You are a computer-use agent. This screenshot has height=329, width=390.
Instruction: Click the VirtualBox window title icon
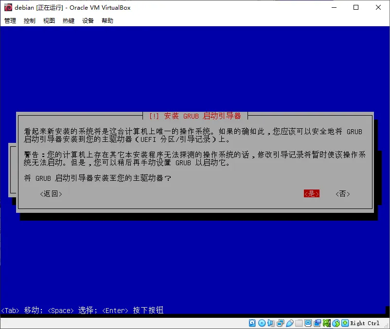(x=8, y=7)
